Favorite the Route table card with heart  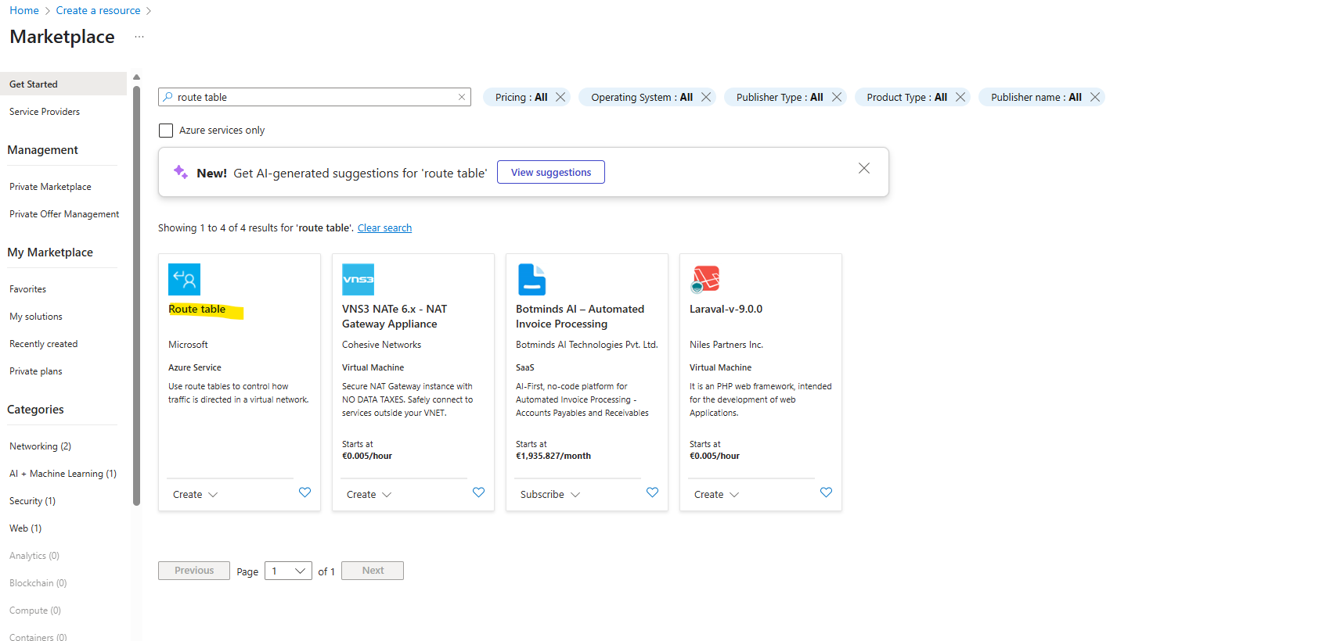pyautogui.click(x=305, y=492)
